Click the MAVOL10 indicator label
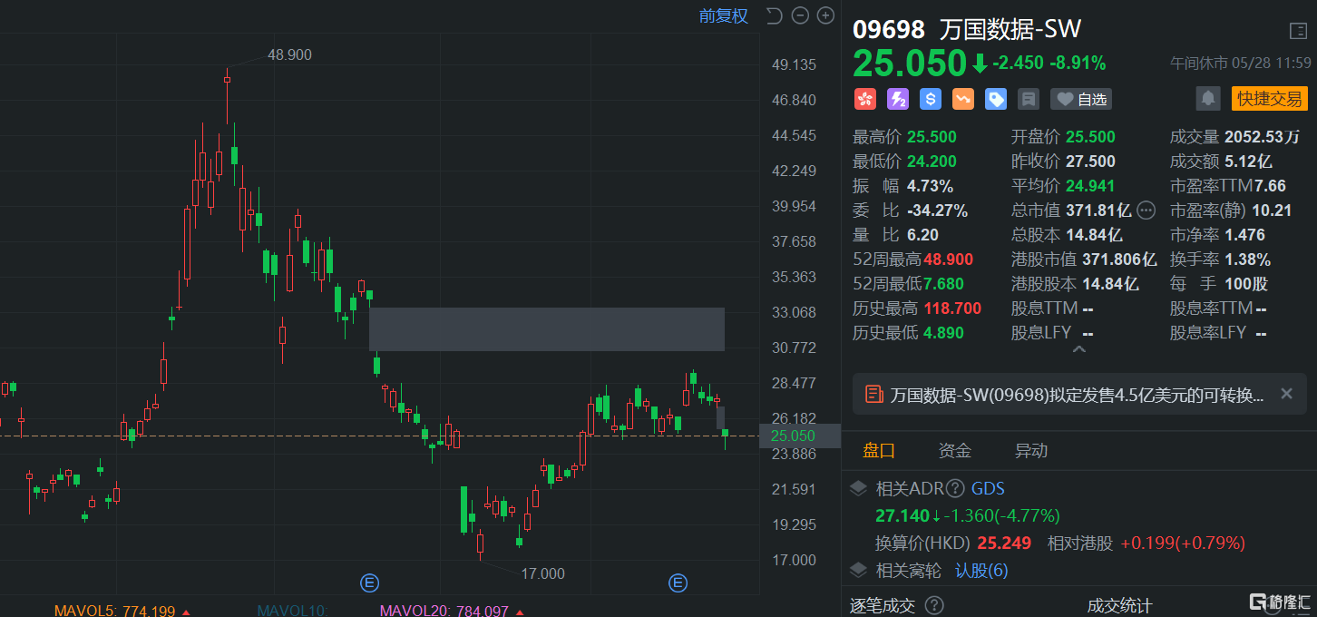The height and width of the screenshot is (617, 1317). point(291,611)
